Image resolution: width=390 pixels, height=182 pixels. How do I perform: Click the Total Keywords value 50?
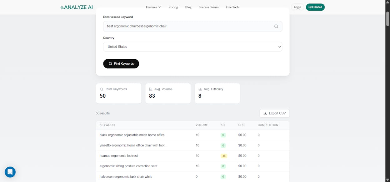(x=103, y=96)
